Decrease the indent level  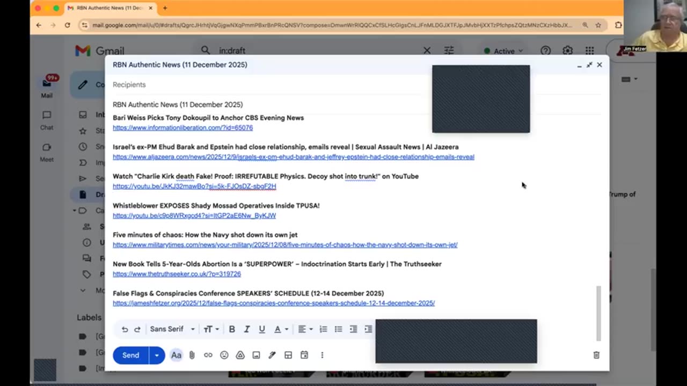pyautogui.click(x=353, y=329)
